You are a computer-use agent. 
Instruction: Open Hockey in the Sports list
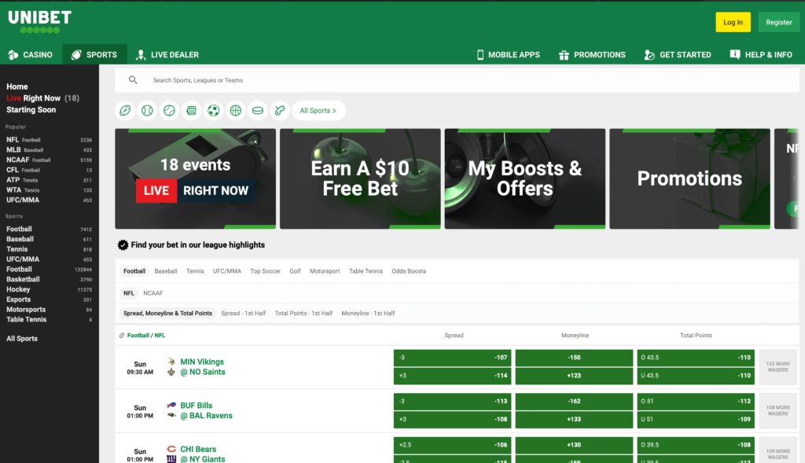49,289
